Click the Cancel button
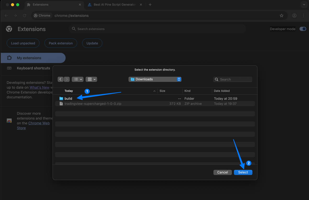This screenshot has width=309, height=200. (222, 172)
